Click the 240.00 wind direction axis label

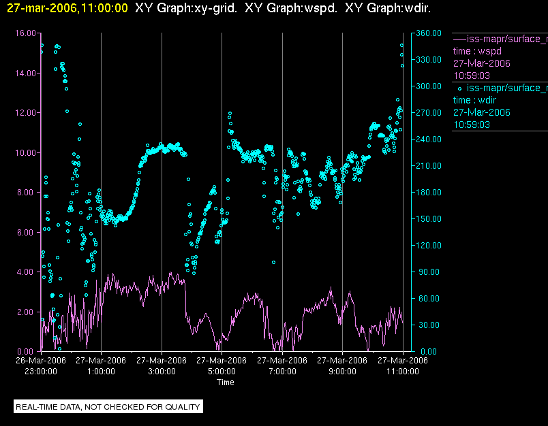[429, 140]
